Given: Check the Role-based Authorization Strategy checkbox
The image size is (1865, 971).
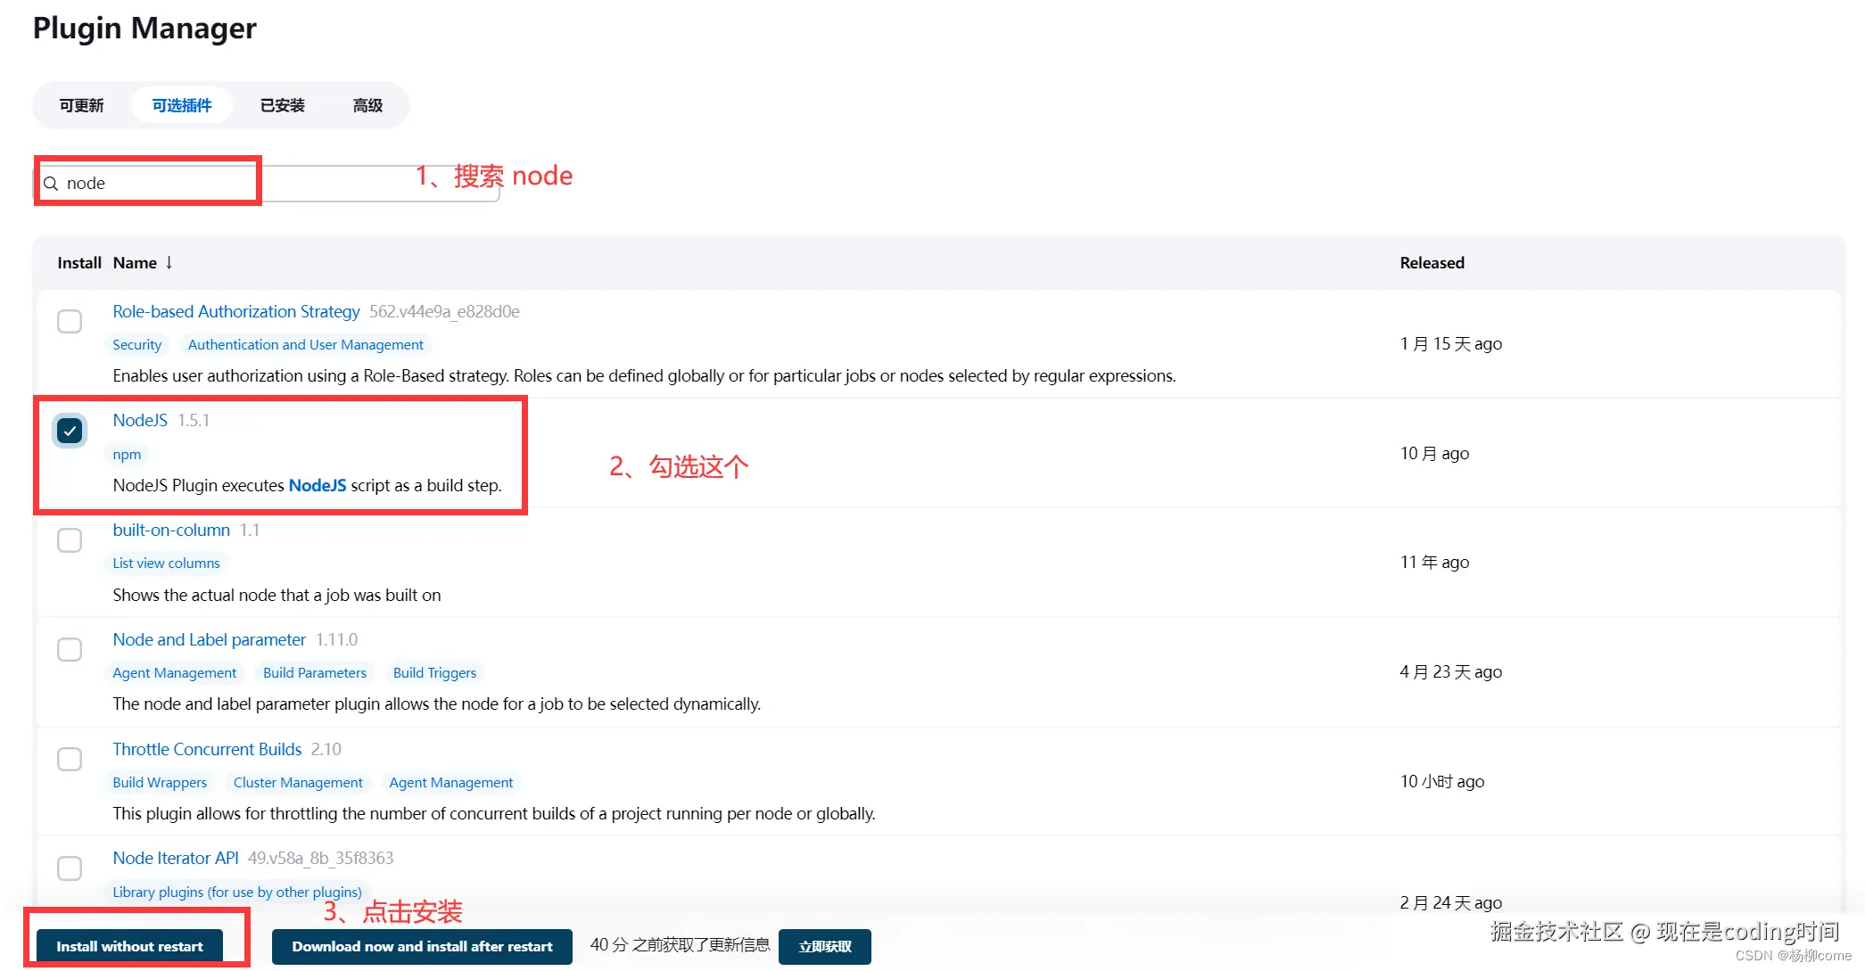Looking at the screenshot, I should 70,321.
